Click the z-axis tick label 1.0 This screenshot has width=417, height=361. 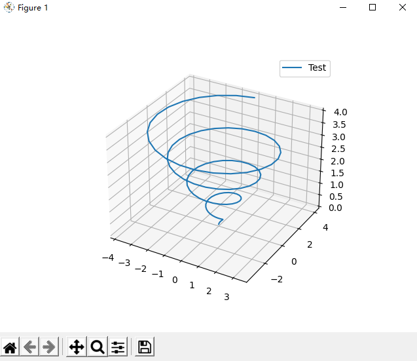pos(336,185)
